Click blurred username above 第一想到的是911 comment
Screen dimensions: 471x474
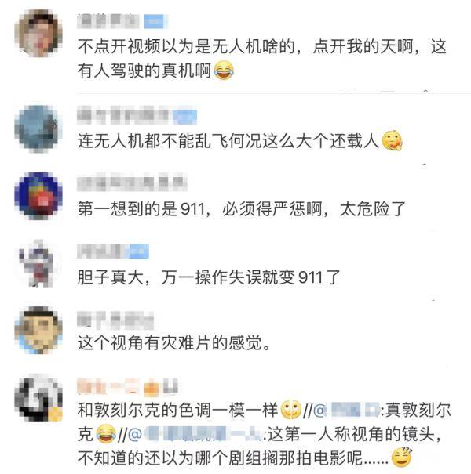coord(132,183)
